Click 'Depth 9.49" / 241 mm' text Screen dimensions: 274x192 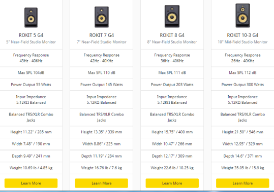pos(31,156)
